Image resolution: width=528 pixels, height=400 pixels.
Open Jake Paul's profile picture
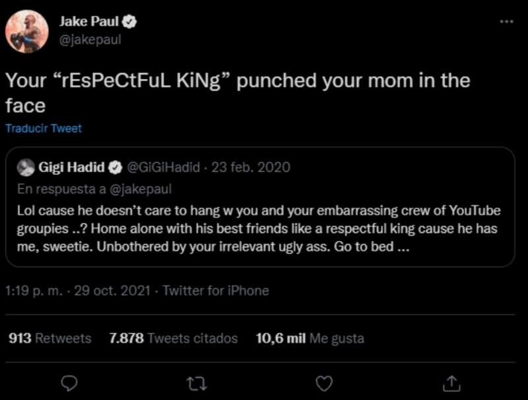click(x=27, y=31)
